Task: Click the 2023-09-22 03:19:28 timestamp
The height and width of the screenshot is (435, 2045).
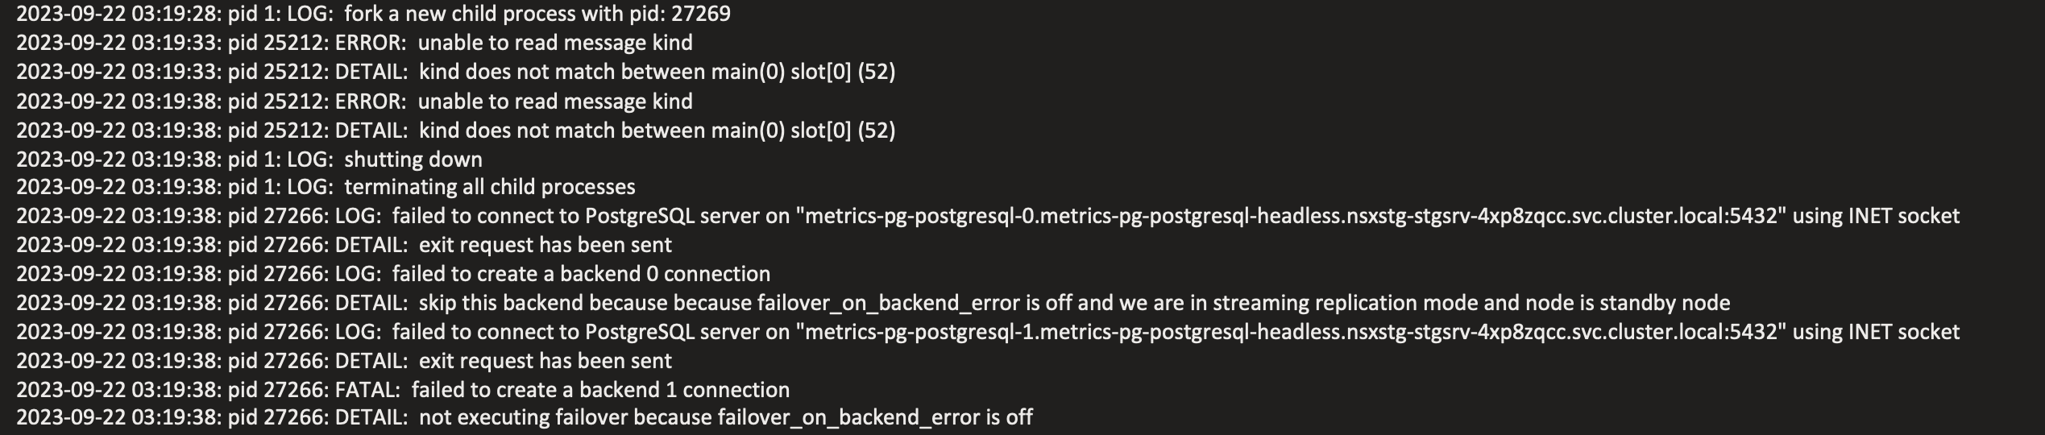Action: click(x=118, y=14)
